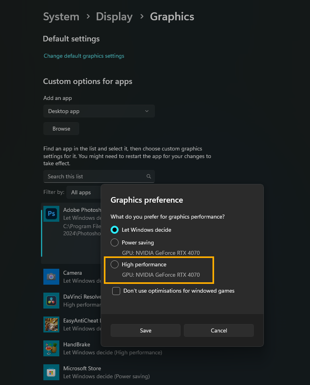Open the Desktop app dropdown

pyautogui.click(x=99, y=111)
